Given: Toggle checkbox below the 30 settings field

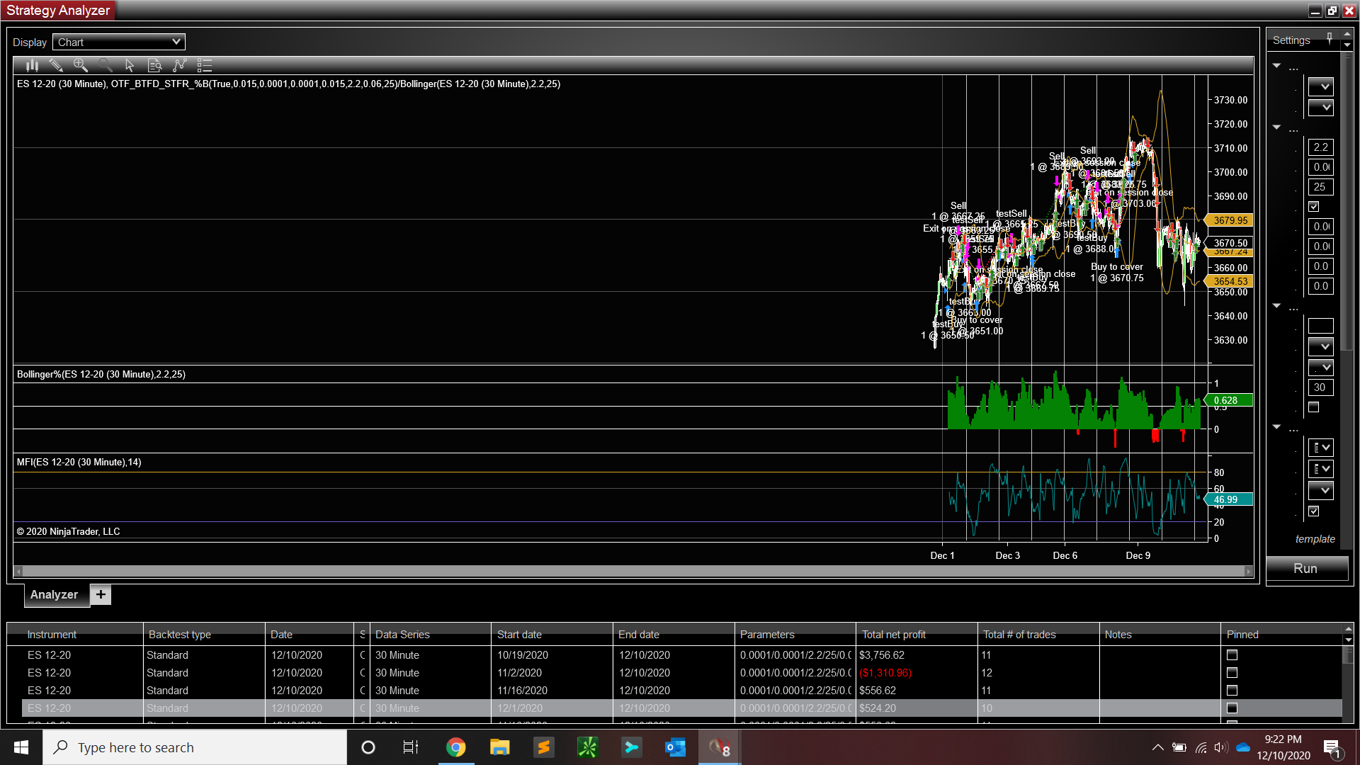Looking at the screenshot, I should [x=1313, y=407].
